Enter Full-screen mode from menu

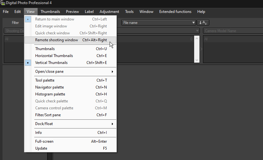pos(70,141)
